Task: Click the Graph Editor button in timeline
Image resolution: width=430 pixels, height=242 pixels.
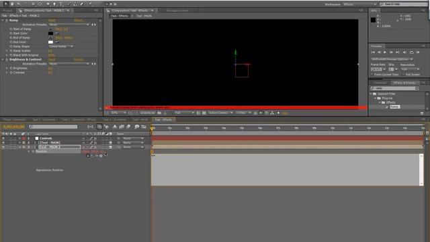Action: pyautogui.click(x=144, y=127)
